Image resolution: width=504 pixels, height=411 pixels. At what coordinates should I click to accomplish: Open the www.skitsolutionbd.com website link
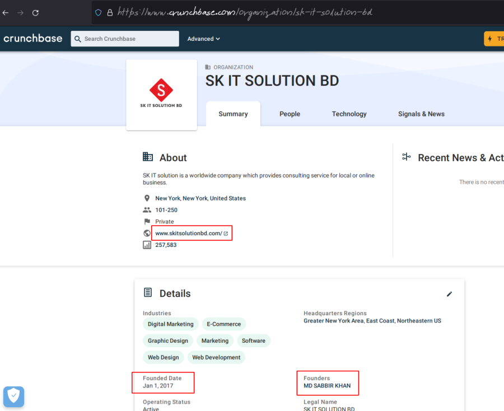[189, 233]
